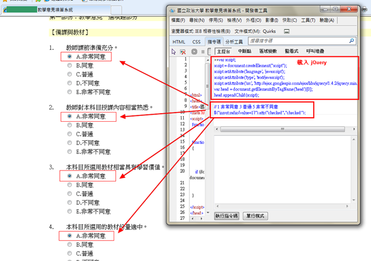Screen dimensions: 371x261
Task: Choose C.普通 for question 1
Action: tap(70, 74)
